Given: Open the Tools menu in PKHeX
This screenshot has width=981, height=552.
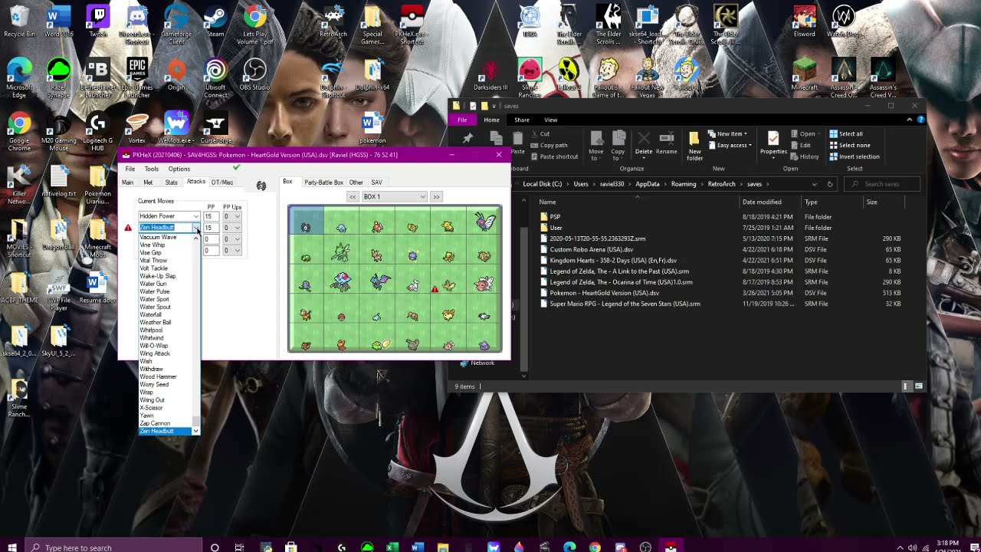Looking at the screenshot, I should [x=152, y=169].
